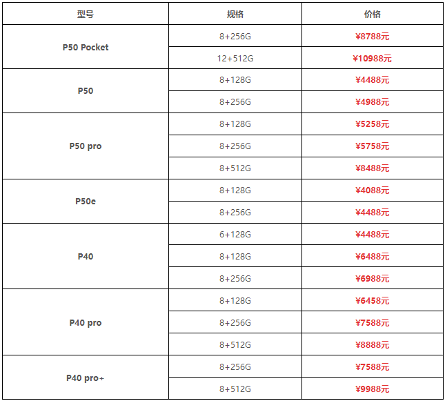Select the ¥6988元 price for P40

pos(372,279)
